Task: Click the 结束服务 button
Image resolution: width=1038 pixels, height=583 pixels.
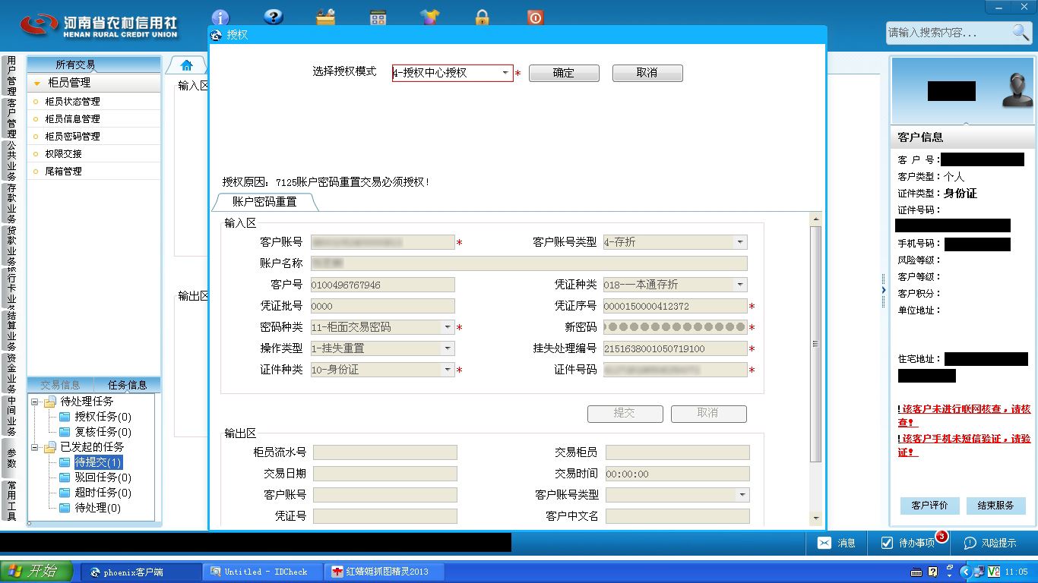Action: tap(996, 506)
